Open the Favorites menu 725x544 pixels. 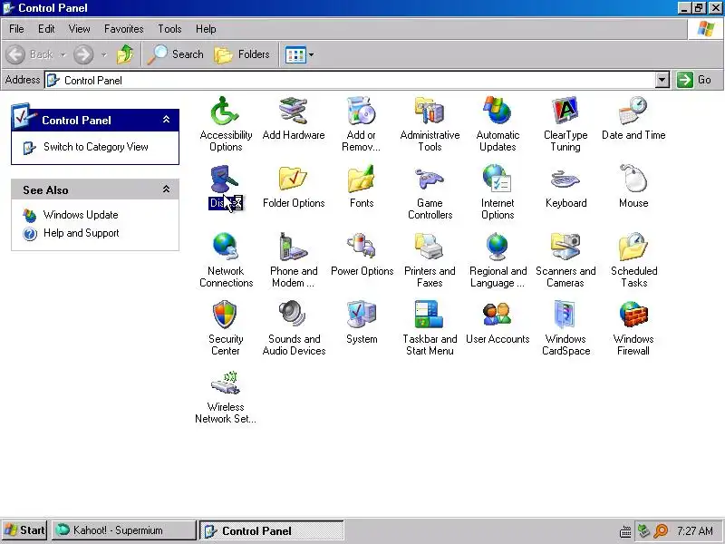(123, 29)
